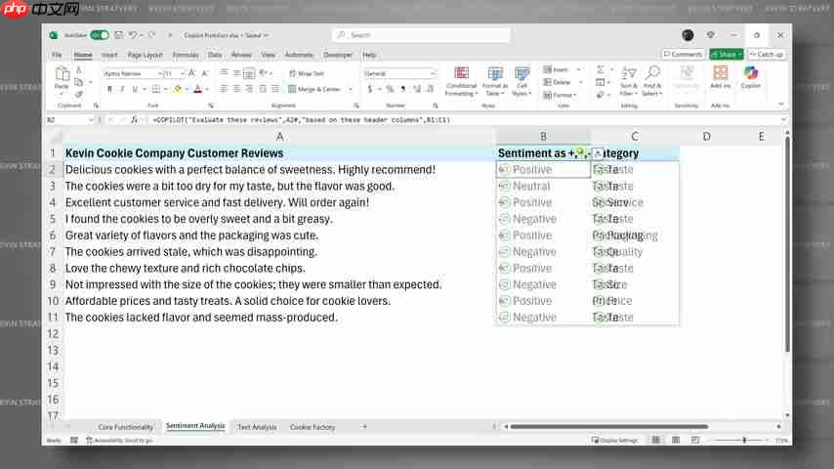Align text right
Viewport: 834px width, 469px height.
click(249, 90)
